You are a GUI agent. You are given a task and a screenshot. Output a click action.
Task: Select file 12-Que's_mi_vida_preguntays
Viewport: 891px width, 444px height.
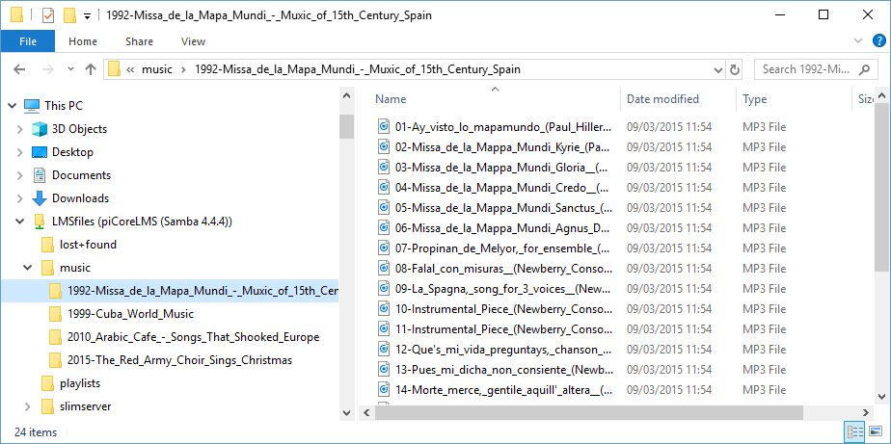click(504, 350)
